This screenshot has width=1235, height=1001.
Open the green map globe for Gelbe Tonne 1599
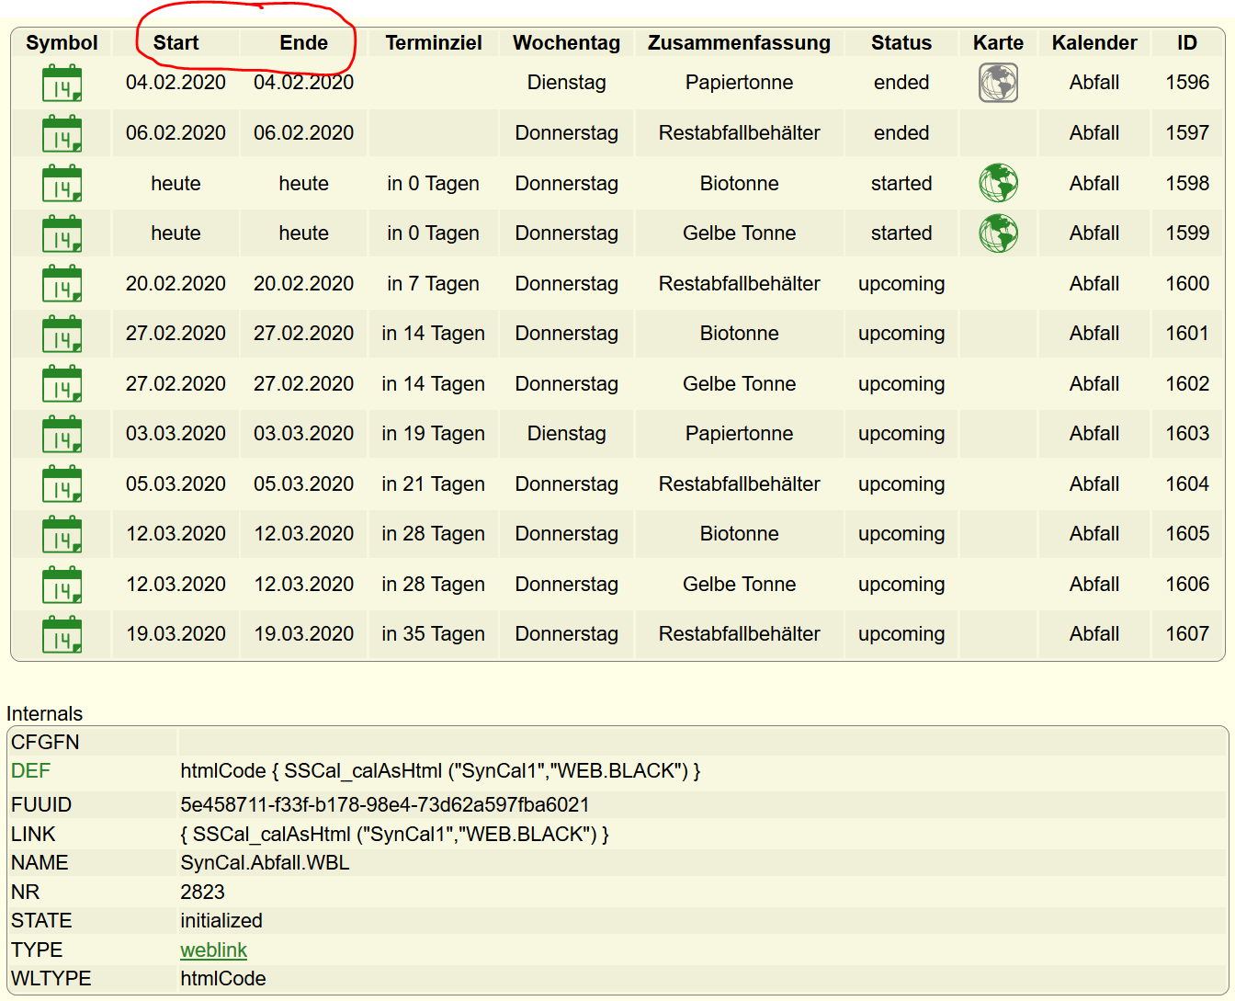[x=998, y=233]
